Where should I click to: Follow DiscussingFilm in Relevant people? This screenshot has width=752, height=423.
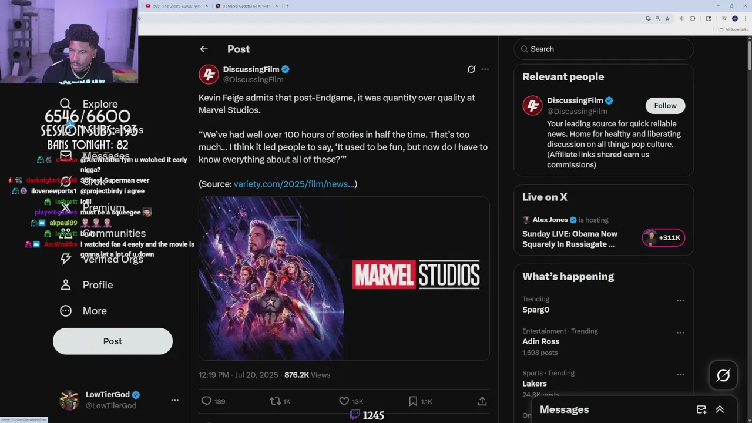665,106
